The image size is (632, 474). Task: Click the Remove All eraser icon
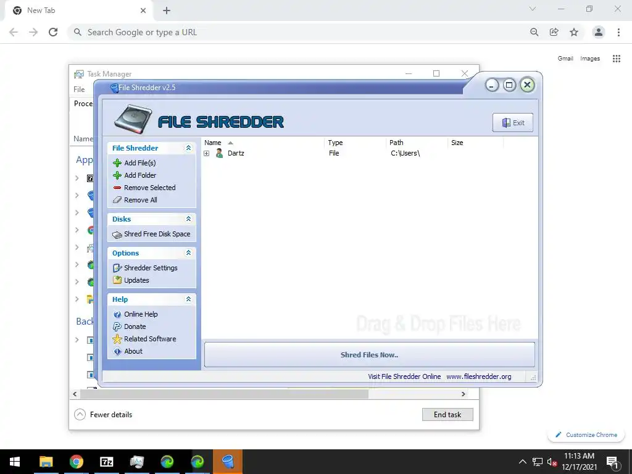(x=117, y=200)
